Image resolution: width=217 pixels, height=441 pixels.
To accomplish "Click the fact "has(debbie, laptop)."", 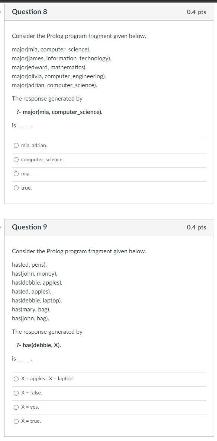I will pos(37,300).
